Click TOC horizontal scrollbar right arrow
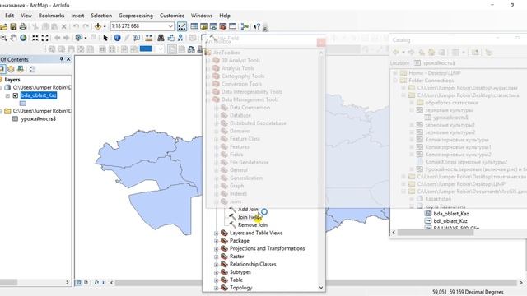This screenshot has width=527, height=296. coord(68,283)
